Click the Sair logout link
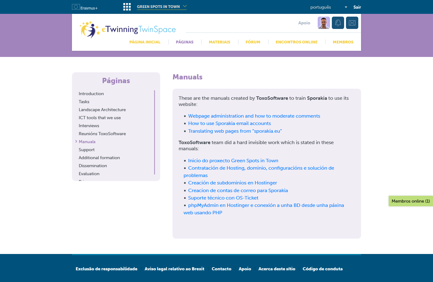The width and height of the screenshot is (433, 282). point(357,7)
